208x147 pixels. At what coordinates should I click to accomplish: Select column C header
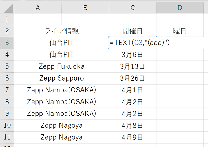pyautogui.click(x=132, y=8)
